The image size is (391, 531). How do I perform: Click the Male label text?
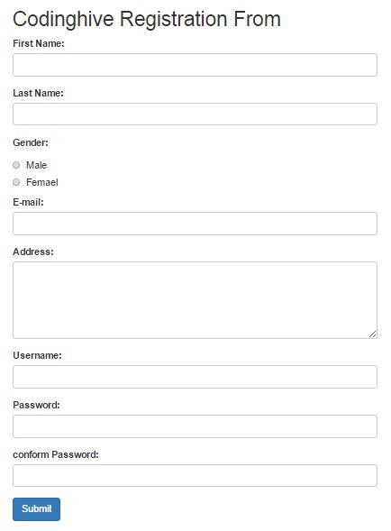coord(37,165)
